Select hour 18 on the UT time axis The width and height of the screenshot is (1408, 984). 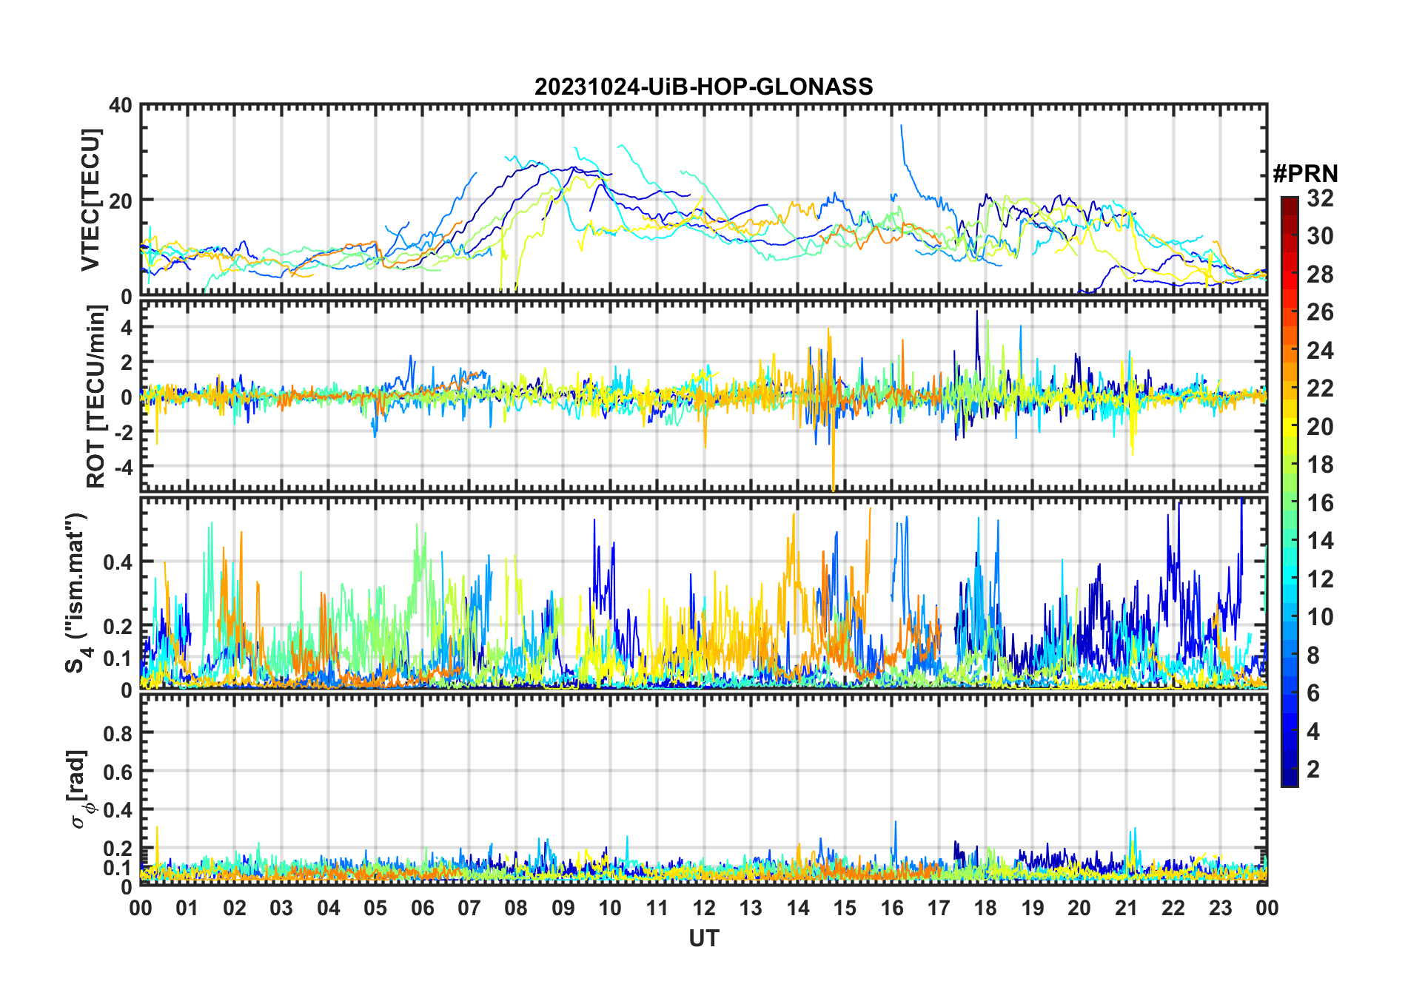pos(985,908)
